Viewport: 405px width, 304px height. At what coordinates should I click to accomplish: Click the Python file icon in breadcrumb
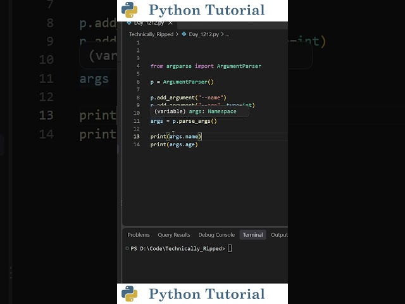coord(184,34)
